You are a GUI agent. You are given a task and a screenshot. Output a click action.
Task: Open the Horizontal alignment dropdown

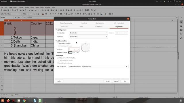88,33
